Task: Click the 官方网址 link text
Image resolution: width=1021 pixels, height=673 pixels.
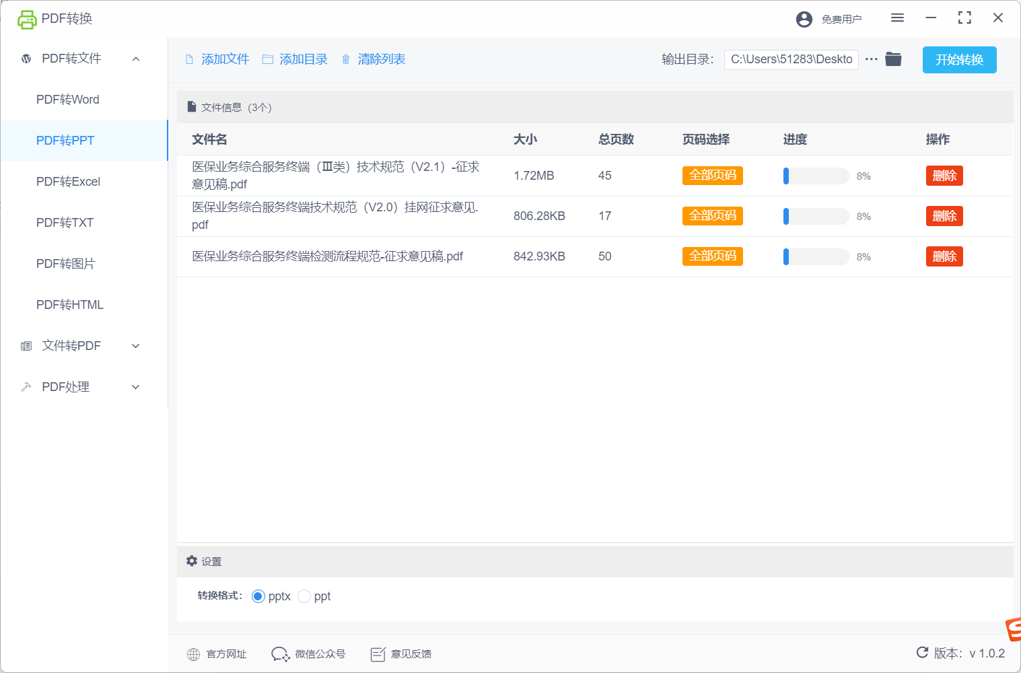Action: (226, 654)
